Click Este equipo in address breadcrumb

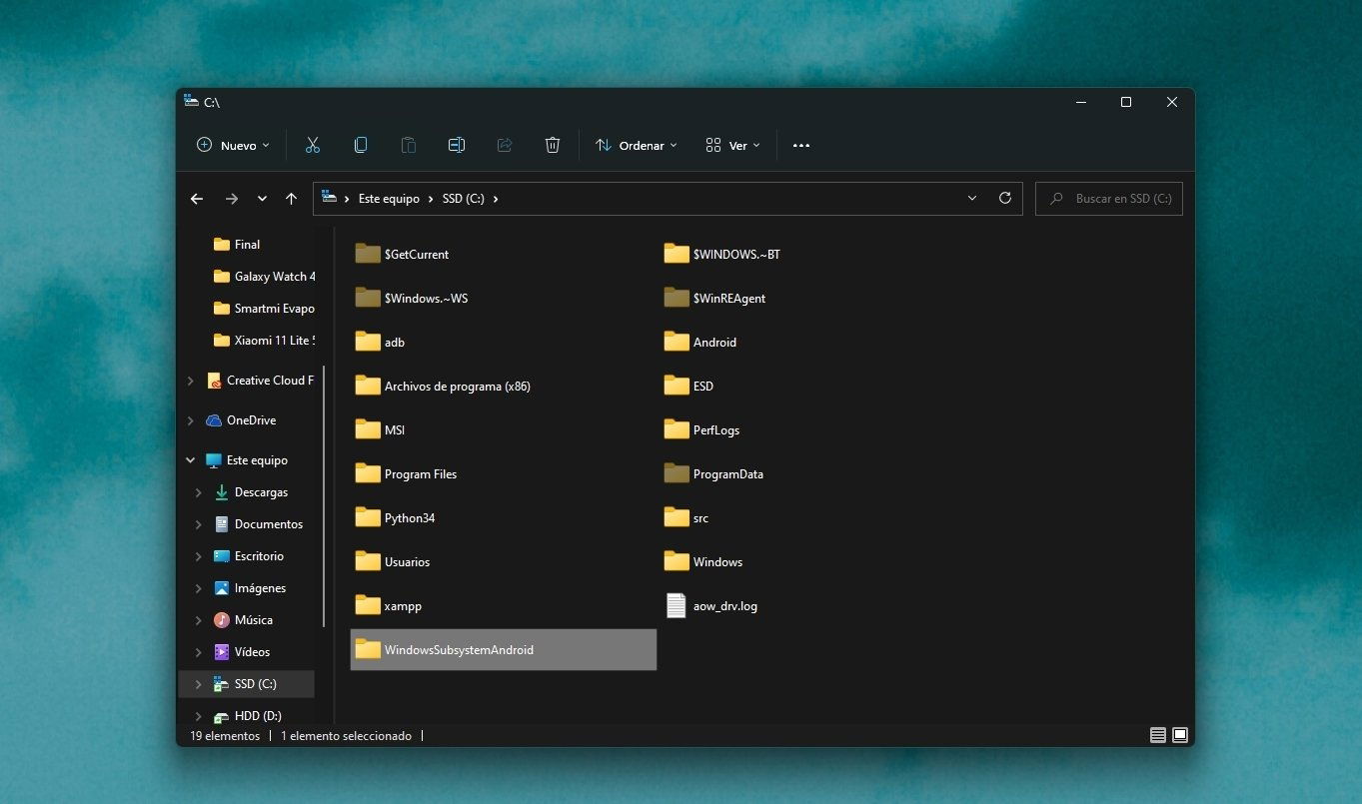coord(389,199)
